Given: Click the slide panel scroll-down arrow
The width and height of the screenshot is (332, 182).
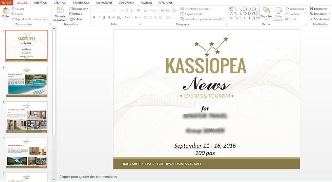Looking at the screenshot, I should pos(54,180).
